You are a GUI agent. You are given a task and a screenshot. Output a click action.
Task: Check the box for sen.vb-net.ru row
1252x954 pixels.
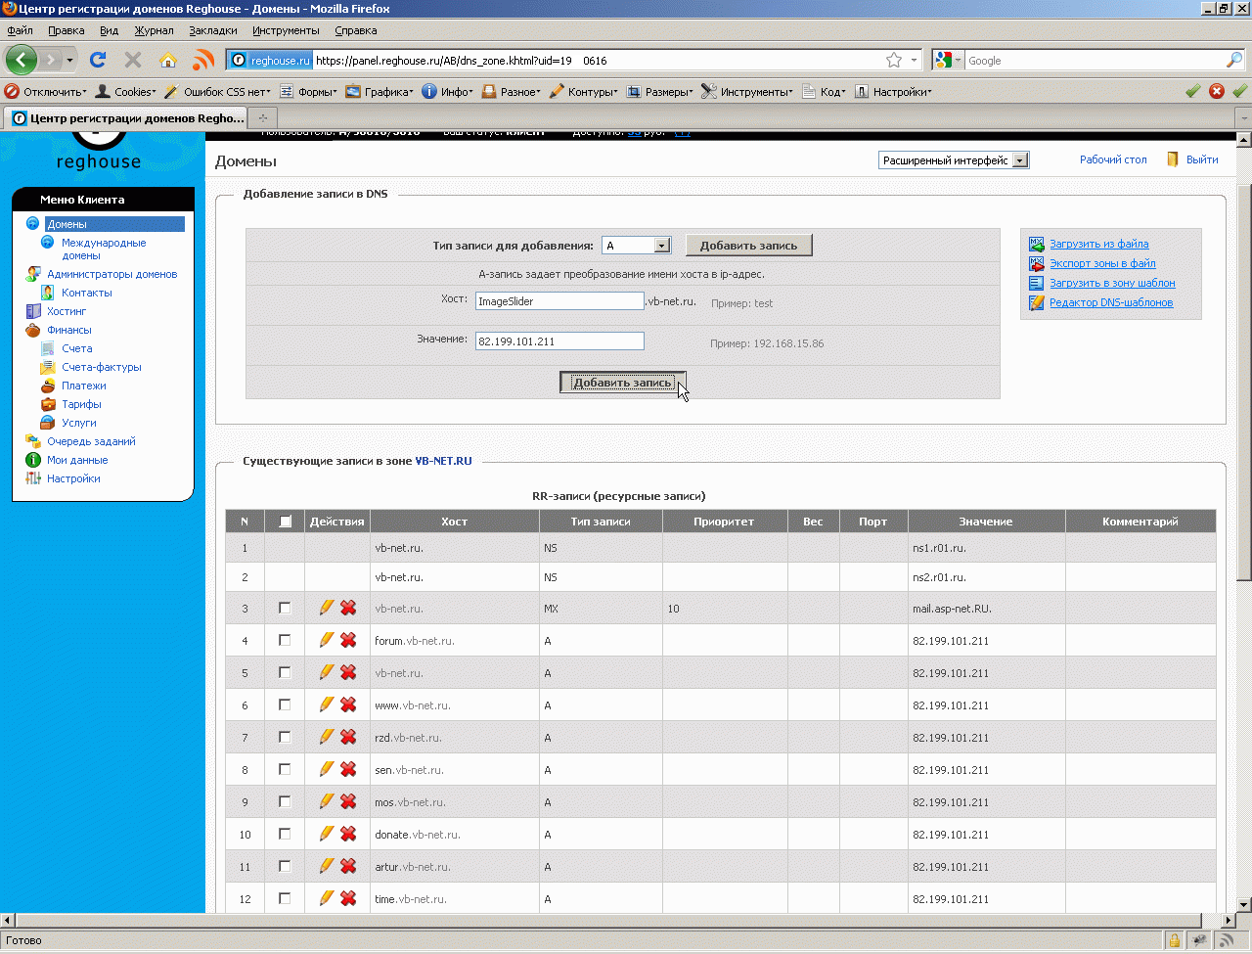pyautogui.click(x=285, y=769)
